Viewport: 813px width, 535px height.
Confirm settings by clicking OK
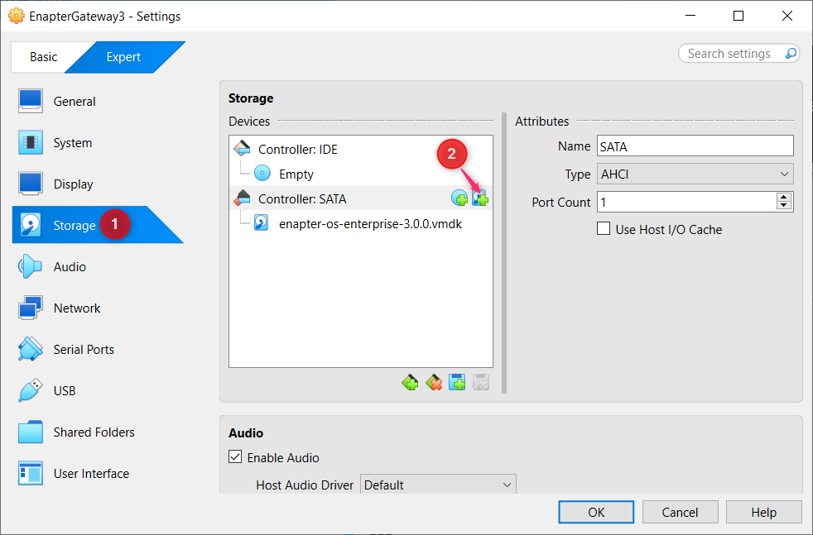[x=595, y=511]
